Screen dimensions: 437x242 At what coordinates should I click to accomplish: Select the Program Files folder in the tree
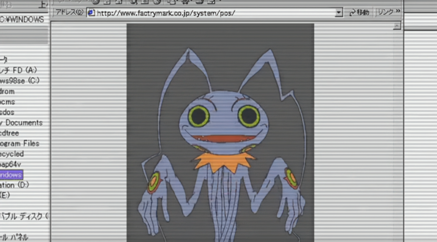[x=19, y=144]
